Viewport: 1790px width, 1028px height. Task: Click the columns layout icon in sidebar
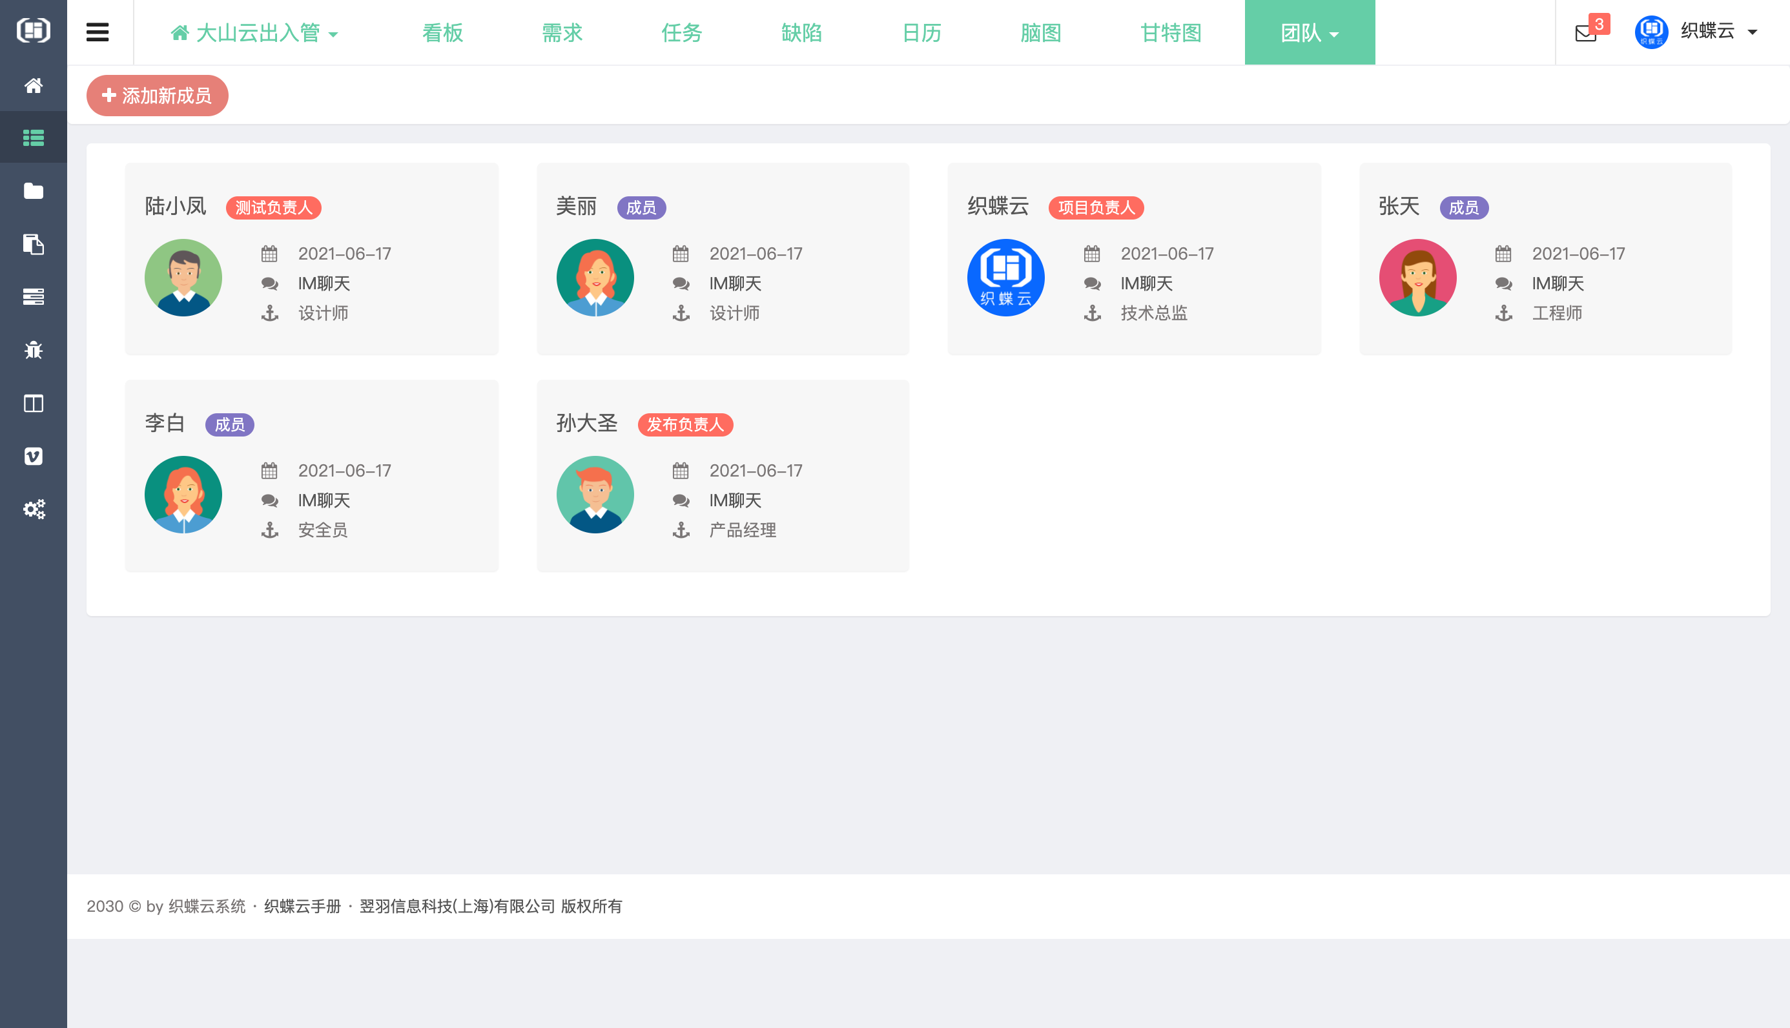tap(33, 403)
